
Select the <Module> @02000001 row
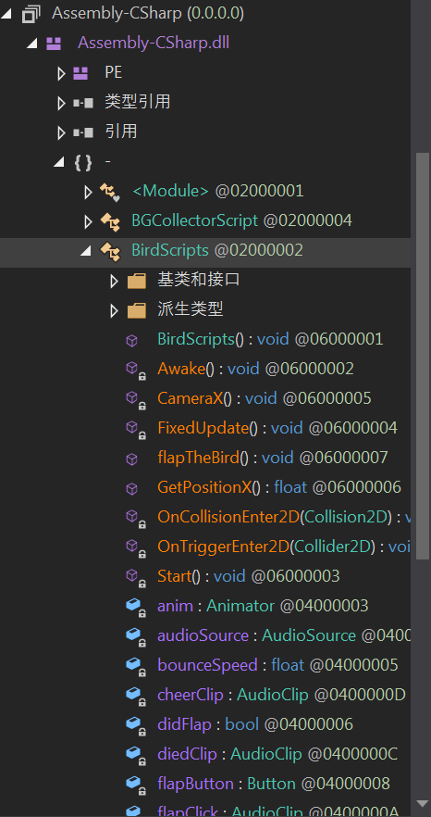tap(217, 191)
